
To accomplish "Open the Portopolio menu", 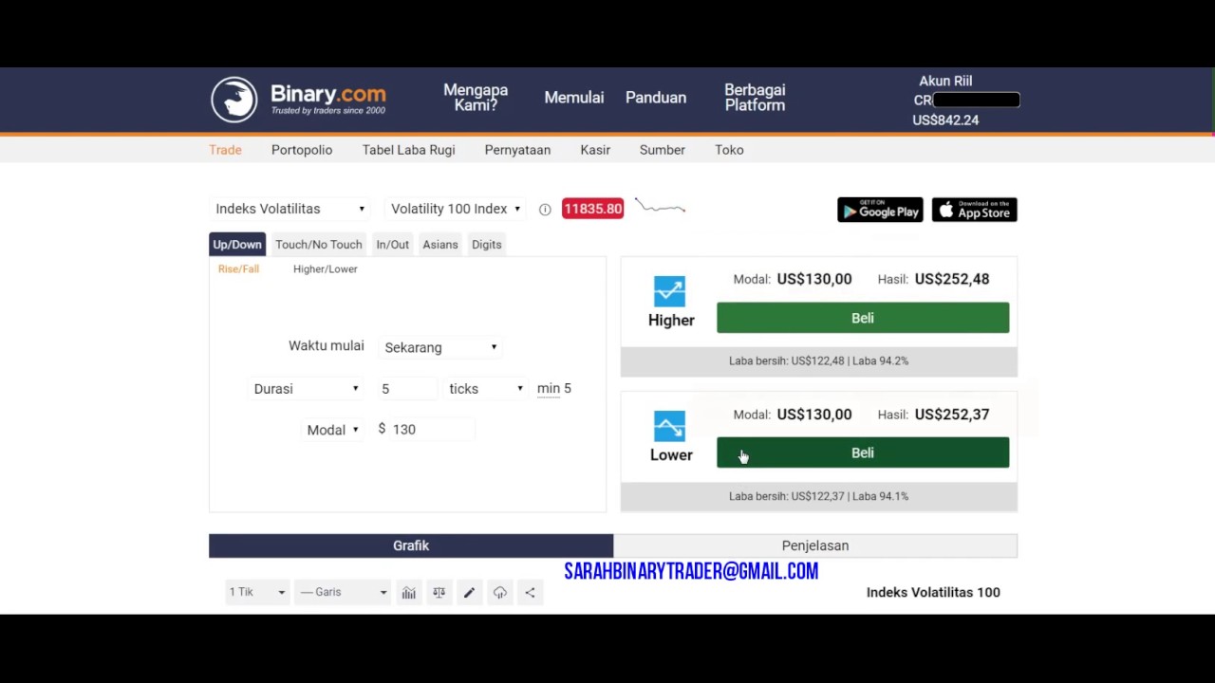I will pyautogui.click(x=302, y=150).
